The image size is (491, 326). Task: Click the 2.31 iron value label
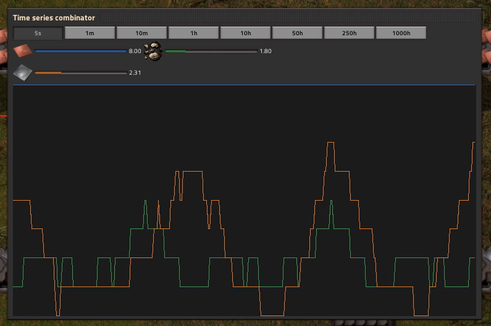point(135,73)
